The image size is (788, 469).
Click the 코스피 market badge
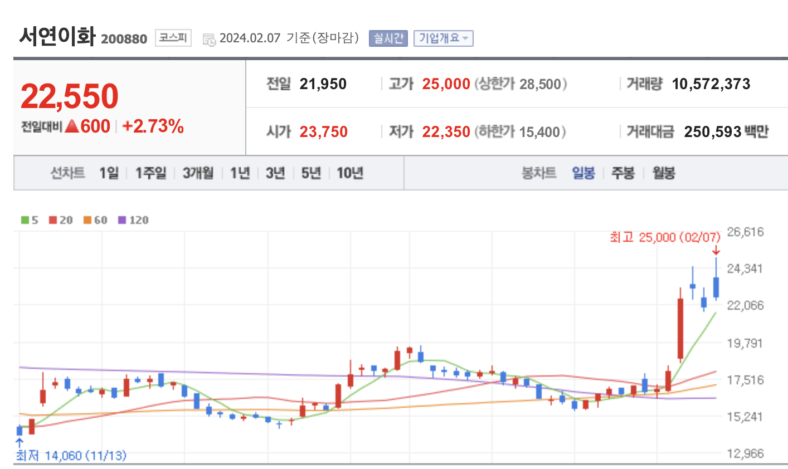(173, 37)
